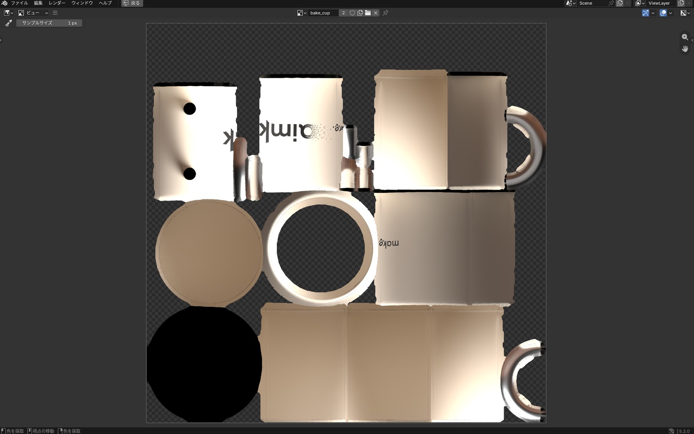Expand the gizmo options dropdown arrow

click(653, 13)
